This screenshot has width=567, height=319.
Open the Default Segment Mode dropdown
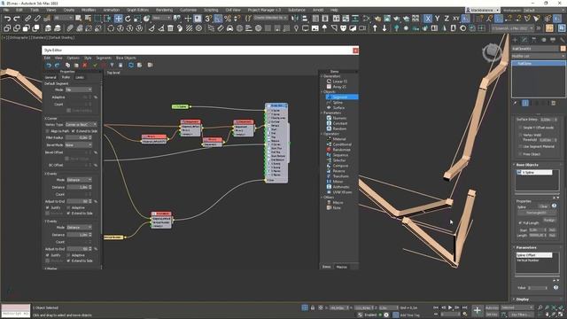79,89
